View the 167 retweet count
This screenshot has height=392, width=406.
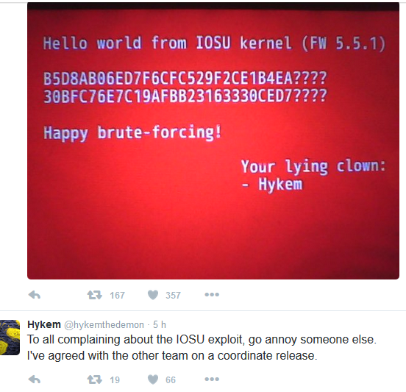(117, 295)
